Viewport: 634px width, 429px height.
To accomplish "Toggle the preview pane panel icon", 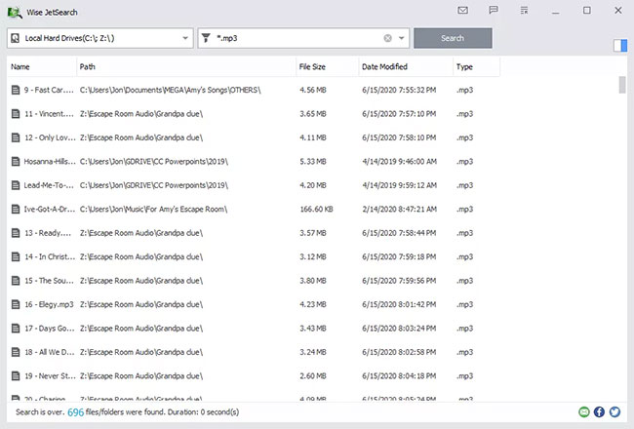I will pyautogui.click(x=620, y=45).
